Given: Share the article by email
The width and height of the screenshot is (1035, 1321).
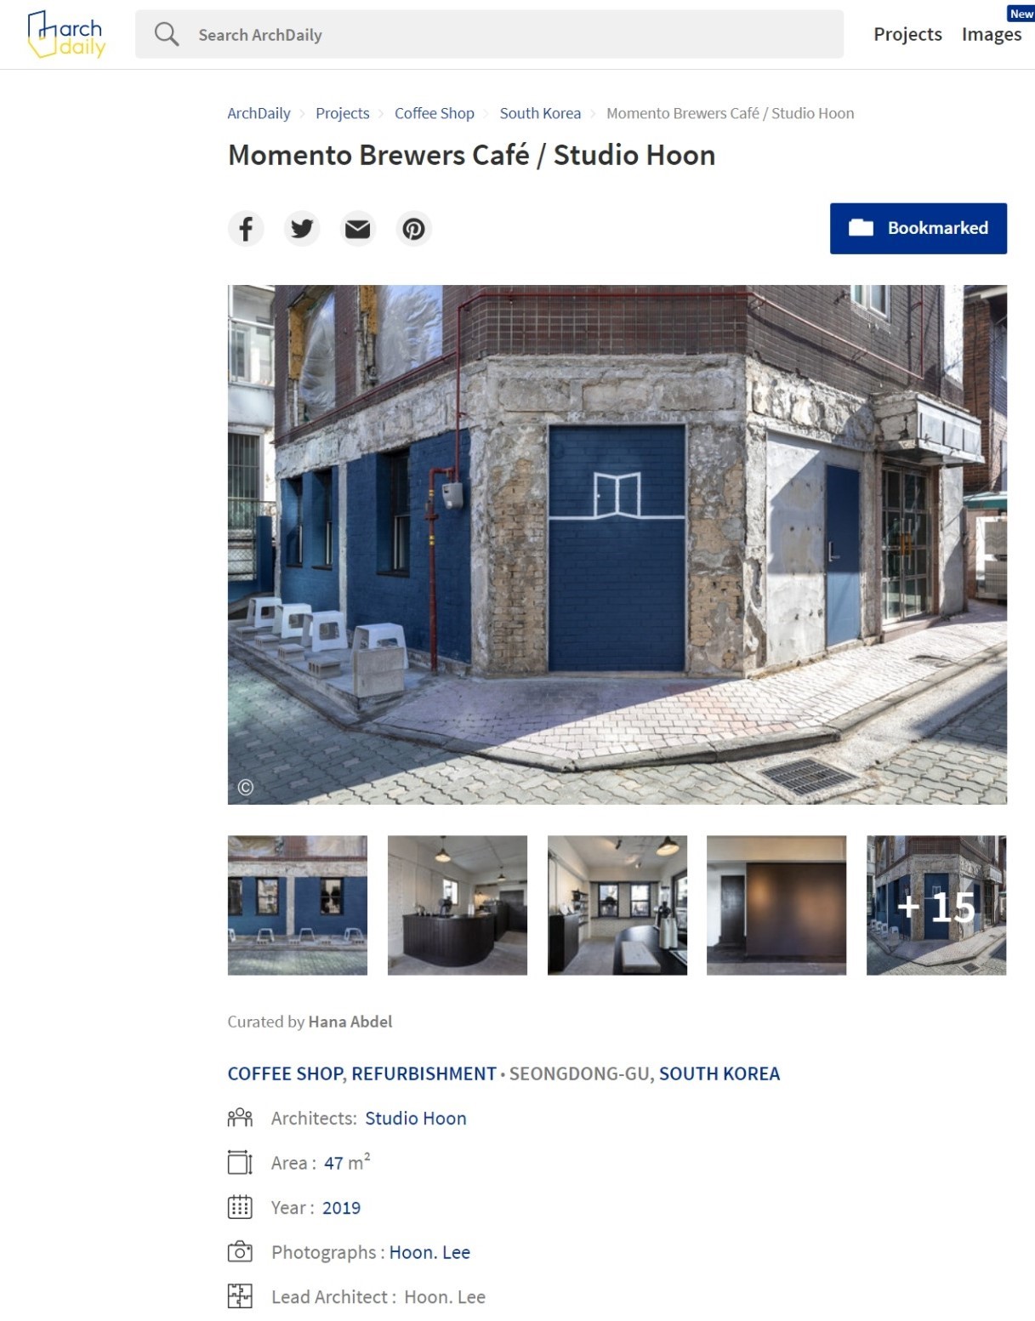Looking at the screenshot, I should point(358,229).
